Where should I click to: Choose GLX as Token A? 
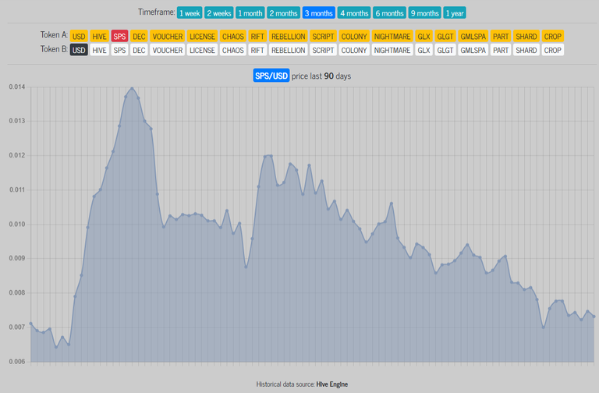[x=424, y=37]
